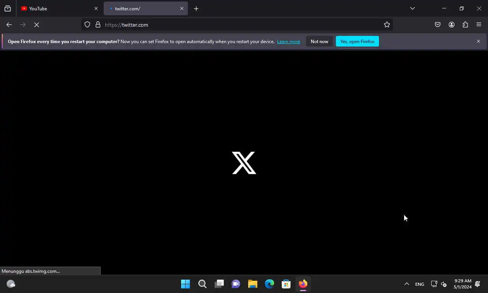
Task: Switch ENG input language indicator
Action: coord(420,284)
